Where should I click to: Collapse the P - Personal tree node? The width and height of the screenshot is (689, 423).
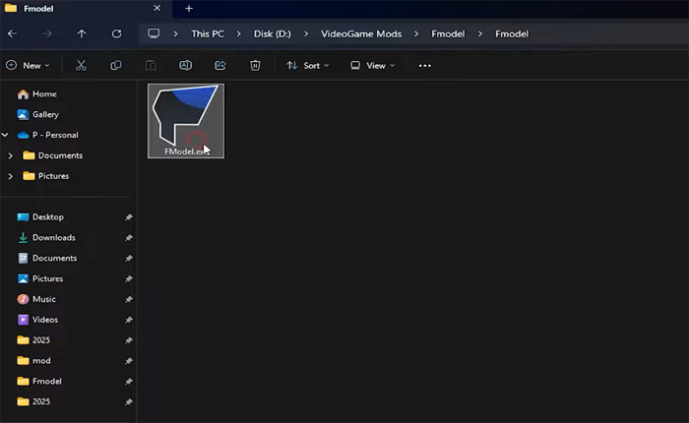click(5, 135)
